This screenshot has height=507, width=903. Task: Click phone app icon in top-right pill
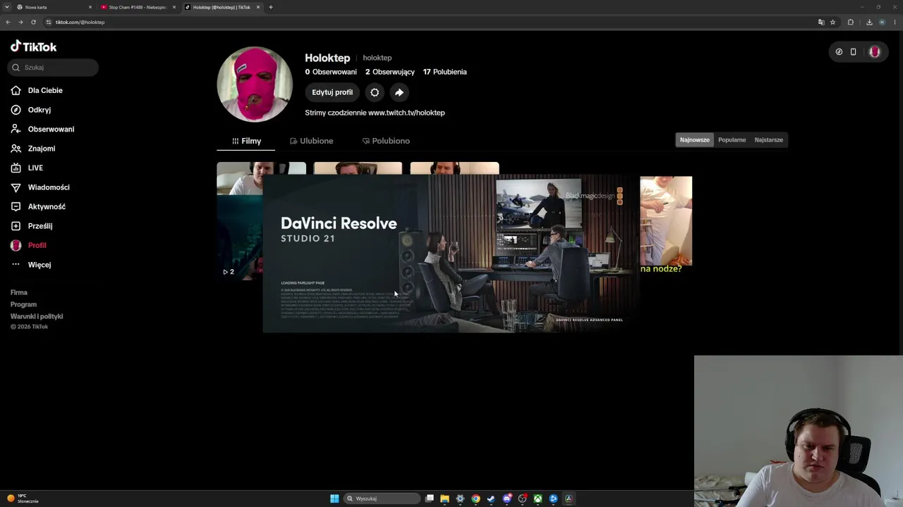pyautogui.click(x=853, y=51)
